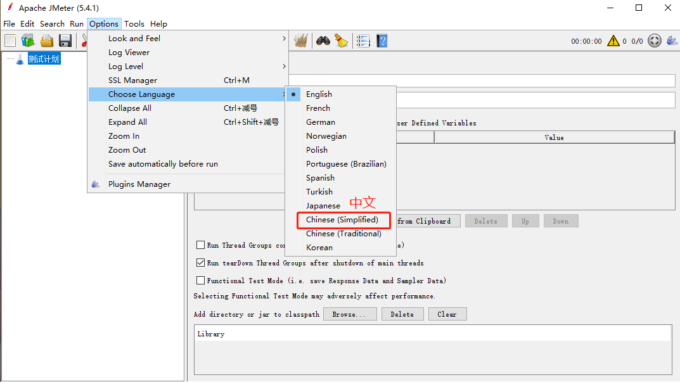Viewport: 680px width, 382px height.
Task: Switch language to Turkish
Action: click(340, 192)
